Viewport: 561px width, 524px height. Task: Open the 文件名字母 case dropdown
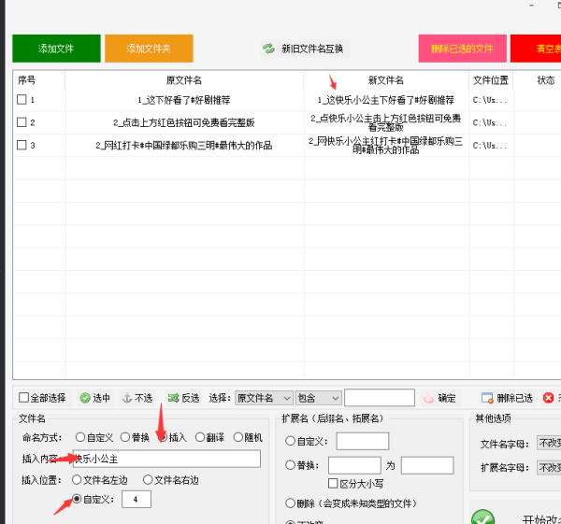[x=548, y=444]
